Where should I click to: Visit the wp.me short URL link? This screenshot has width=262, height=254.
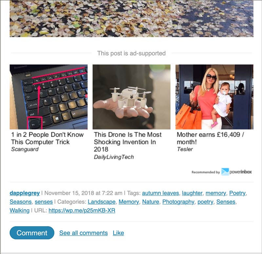(82, 210)
